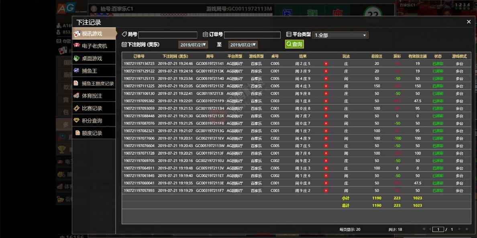Screen dimensions: 477x238
Task: Play video replay for order 190721197136723
Action: (326, 64)
